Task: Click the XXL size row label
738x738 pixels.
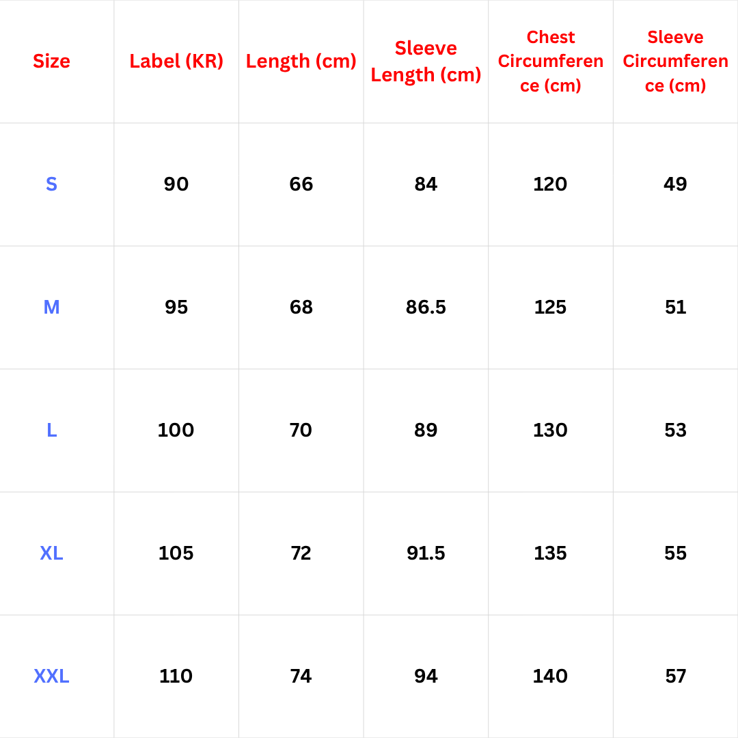Action: pyautogui.click(x=51, y=676)
